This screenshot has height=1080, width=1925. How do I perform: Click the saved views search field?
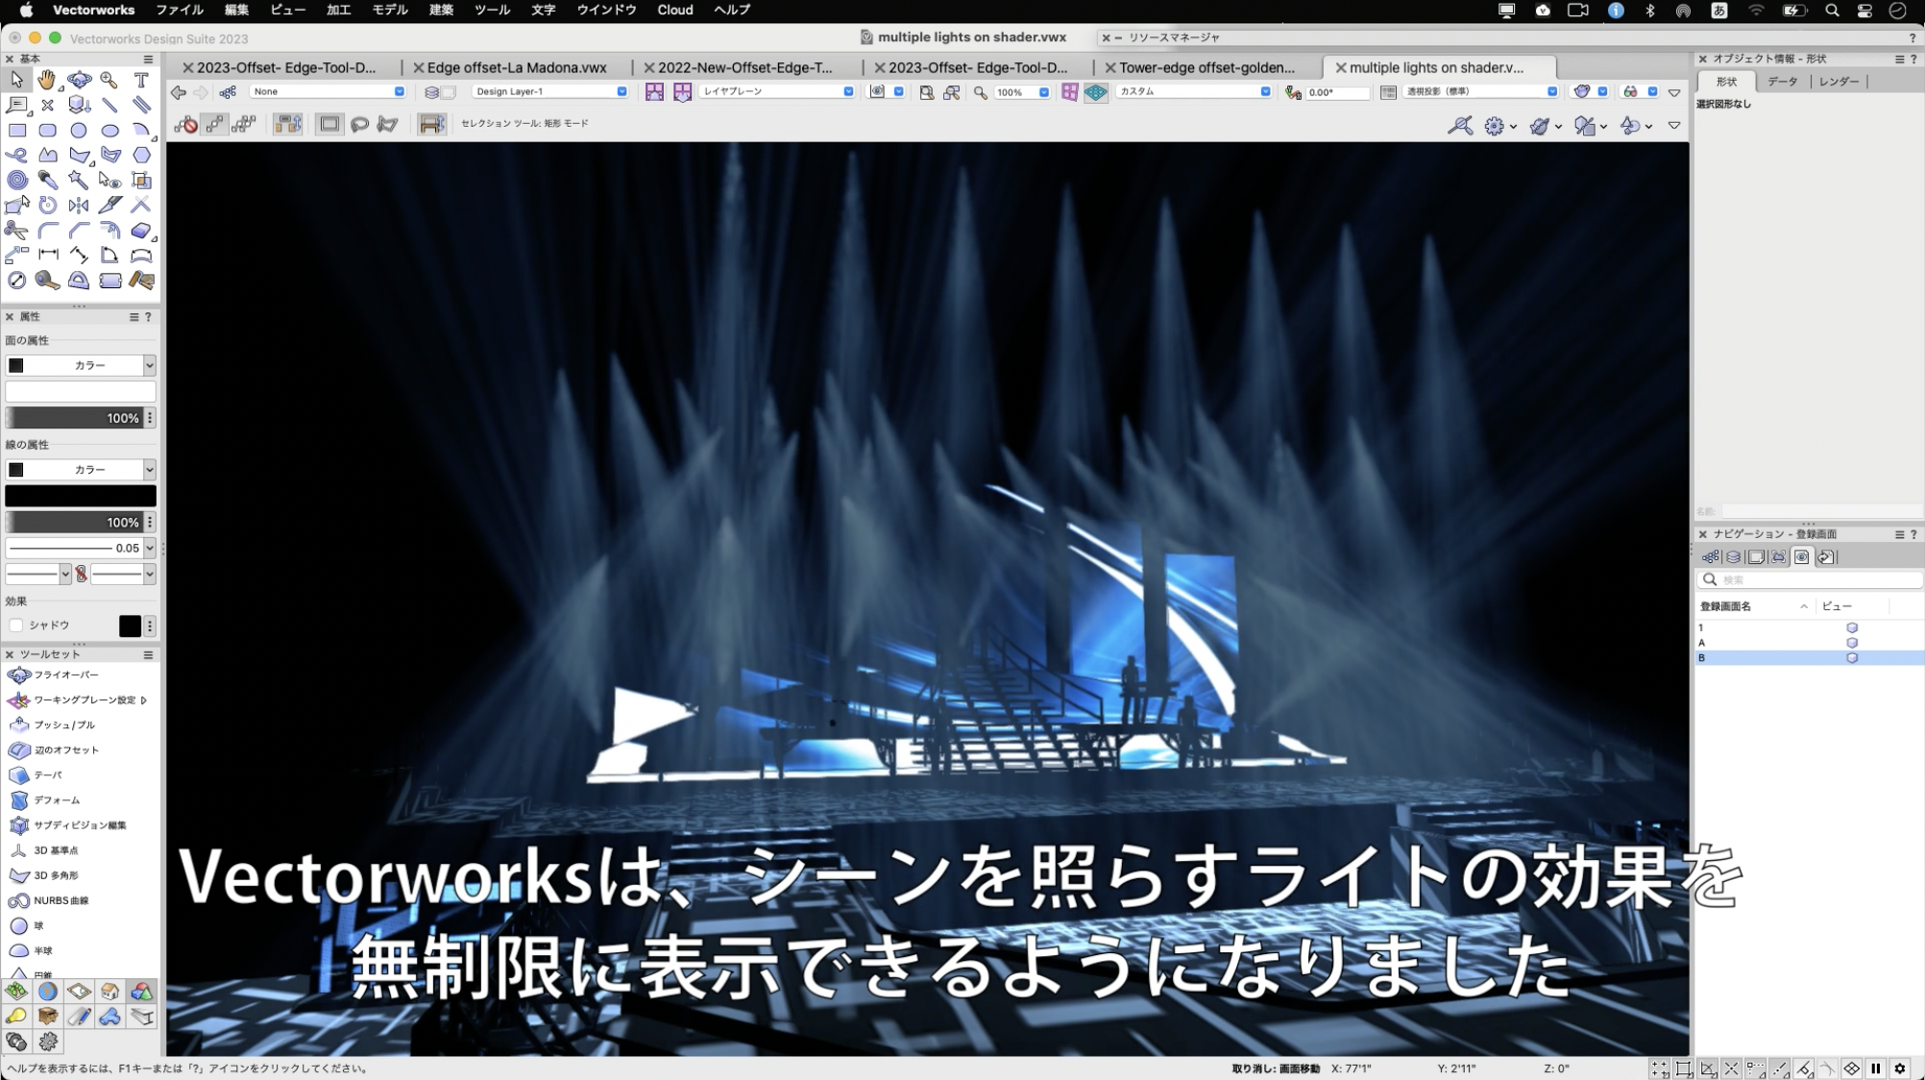[1810, 579]
